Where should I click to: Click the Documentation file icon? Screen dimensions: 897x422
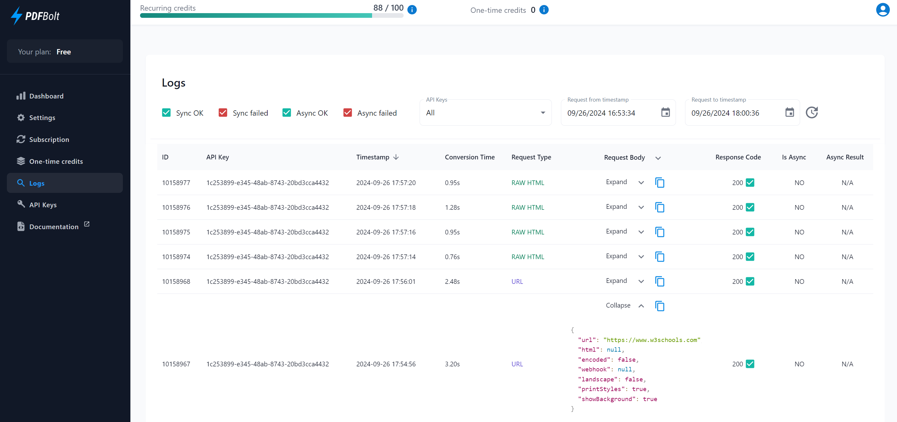pyautogui.click(x=21, y=226)
